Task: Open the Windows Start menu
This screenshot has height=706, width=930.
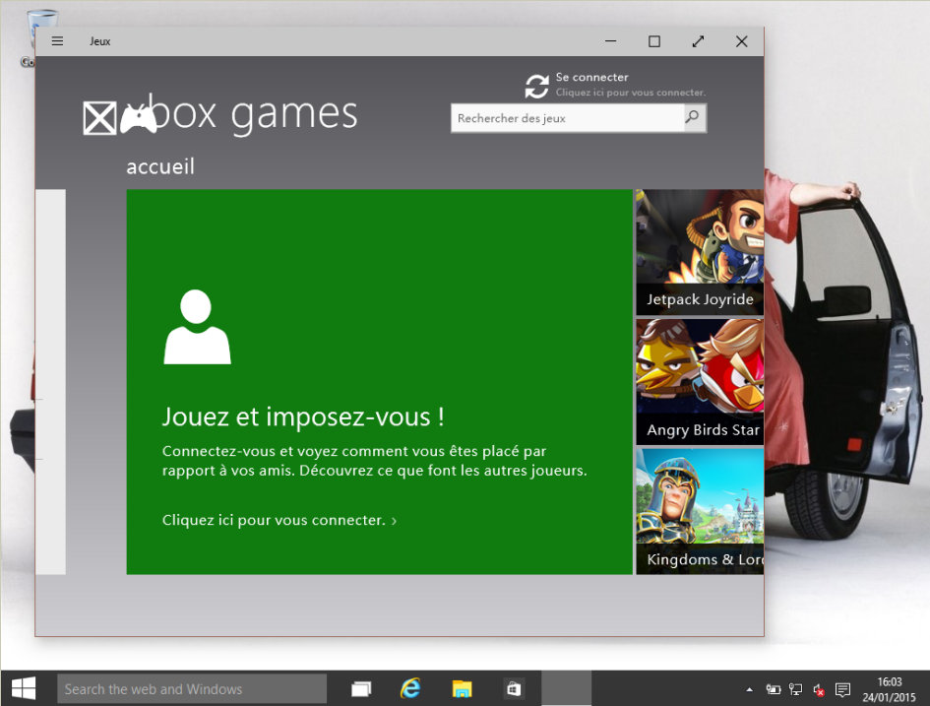Action: [x=24, y=688]
